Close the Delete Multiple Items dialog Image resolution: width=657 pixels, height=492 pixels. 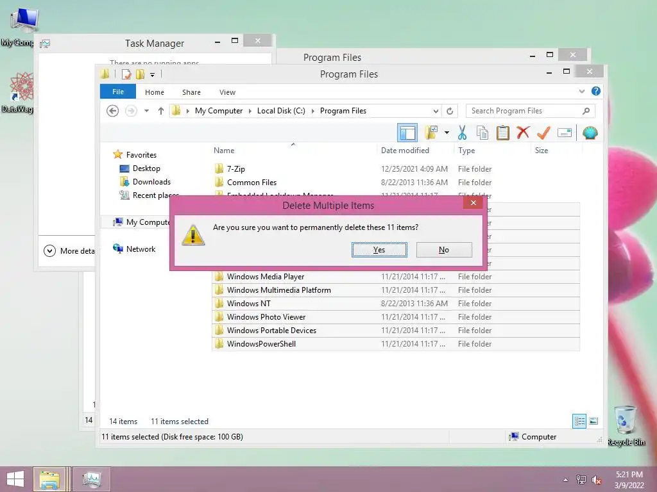pyautogui.click(x=473, y=203)
